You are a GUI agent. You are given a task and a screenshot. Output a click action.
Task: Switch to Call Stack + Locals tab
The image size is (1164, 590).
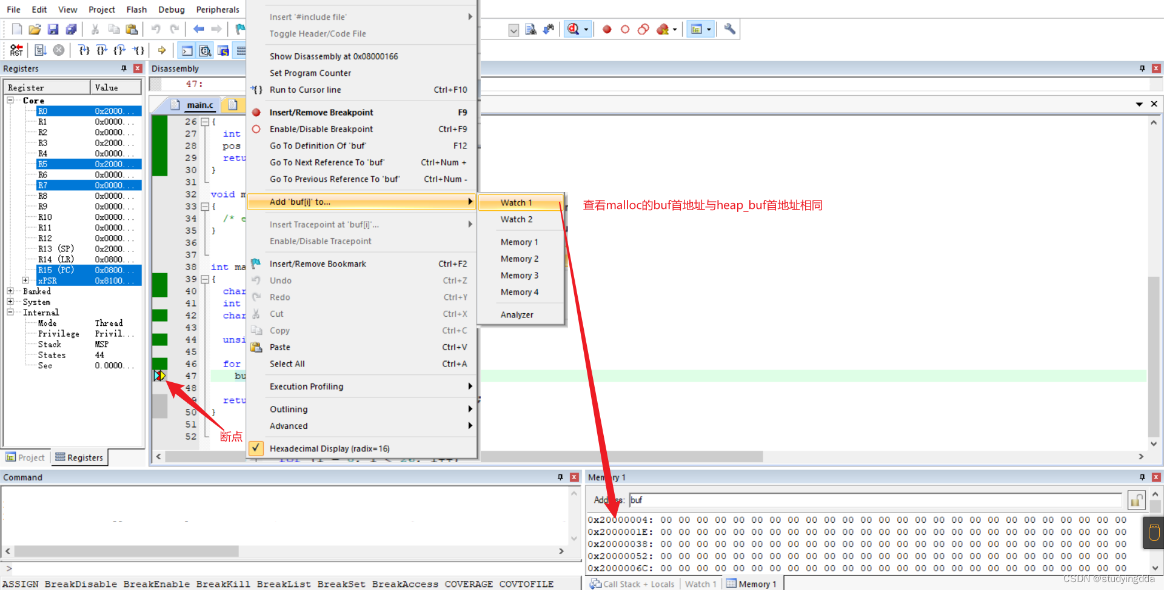pyautogui.click(x=632, y=584)
